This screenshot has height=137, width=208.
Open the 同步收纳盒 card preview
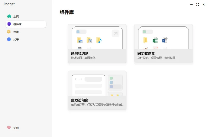tap(164, 37)
